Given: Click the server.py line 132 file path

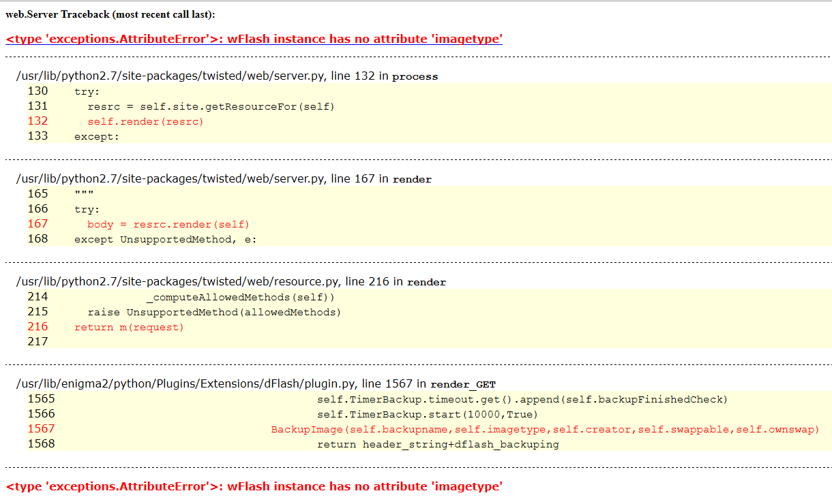Looking at the screenshot, I should [x=172, y=76].
